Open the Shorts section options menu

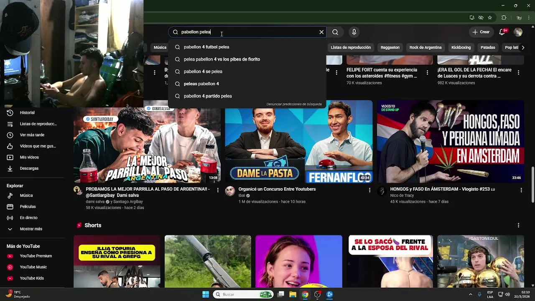click(x=518, y=225)
